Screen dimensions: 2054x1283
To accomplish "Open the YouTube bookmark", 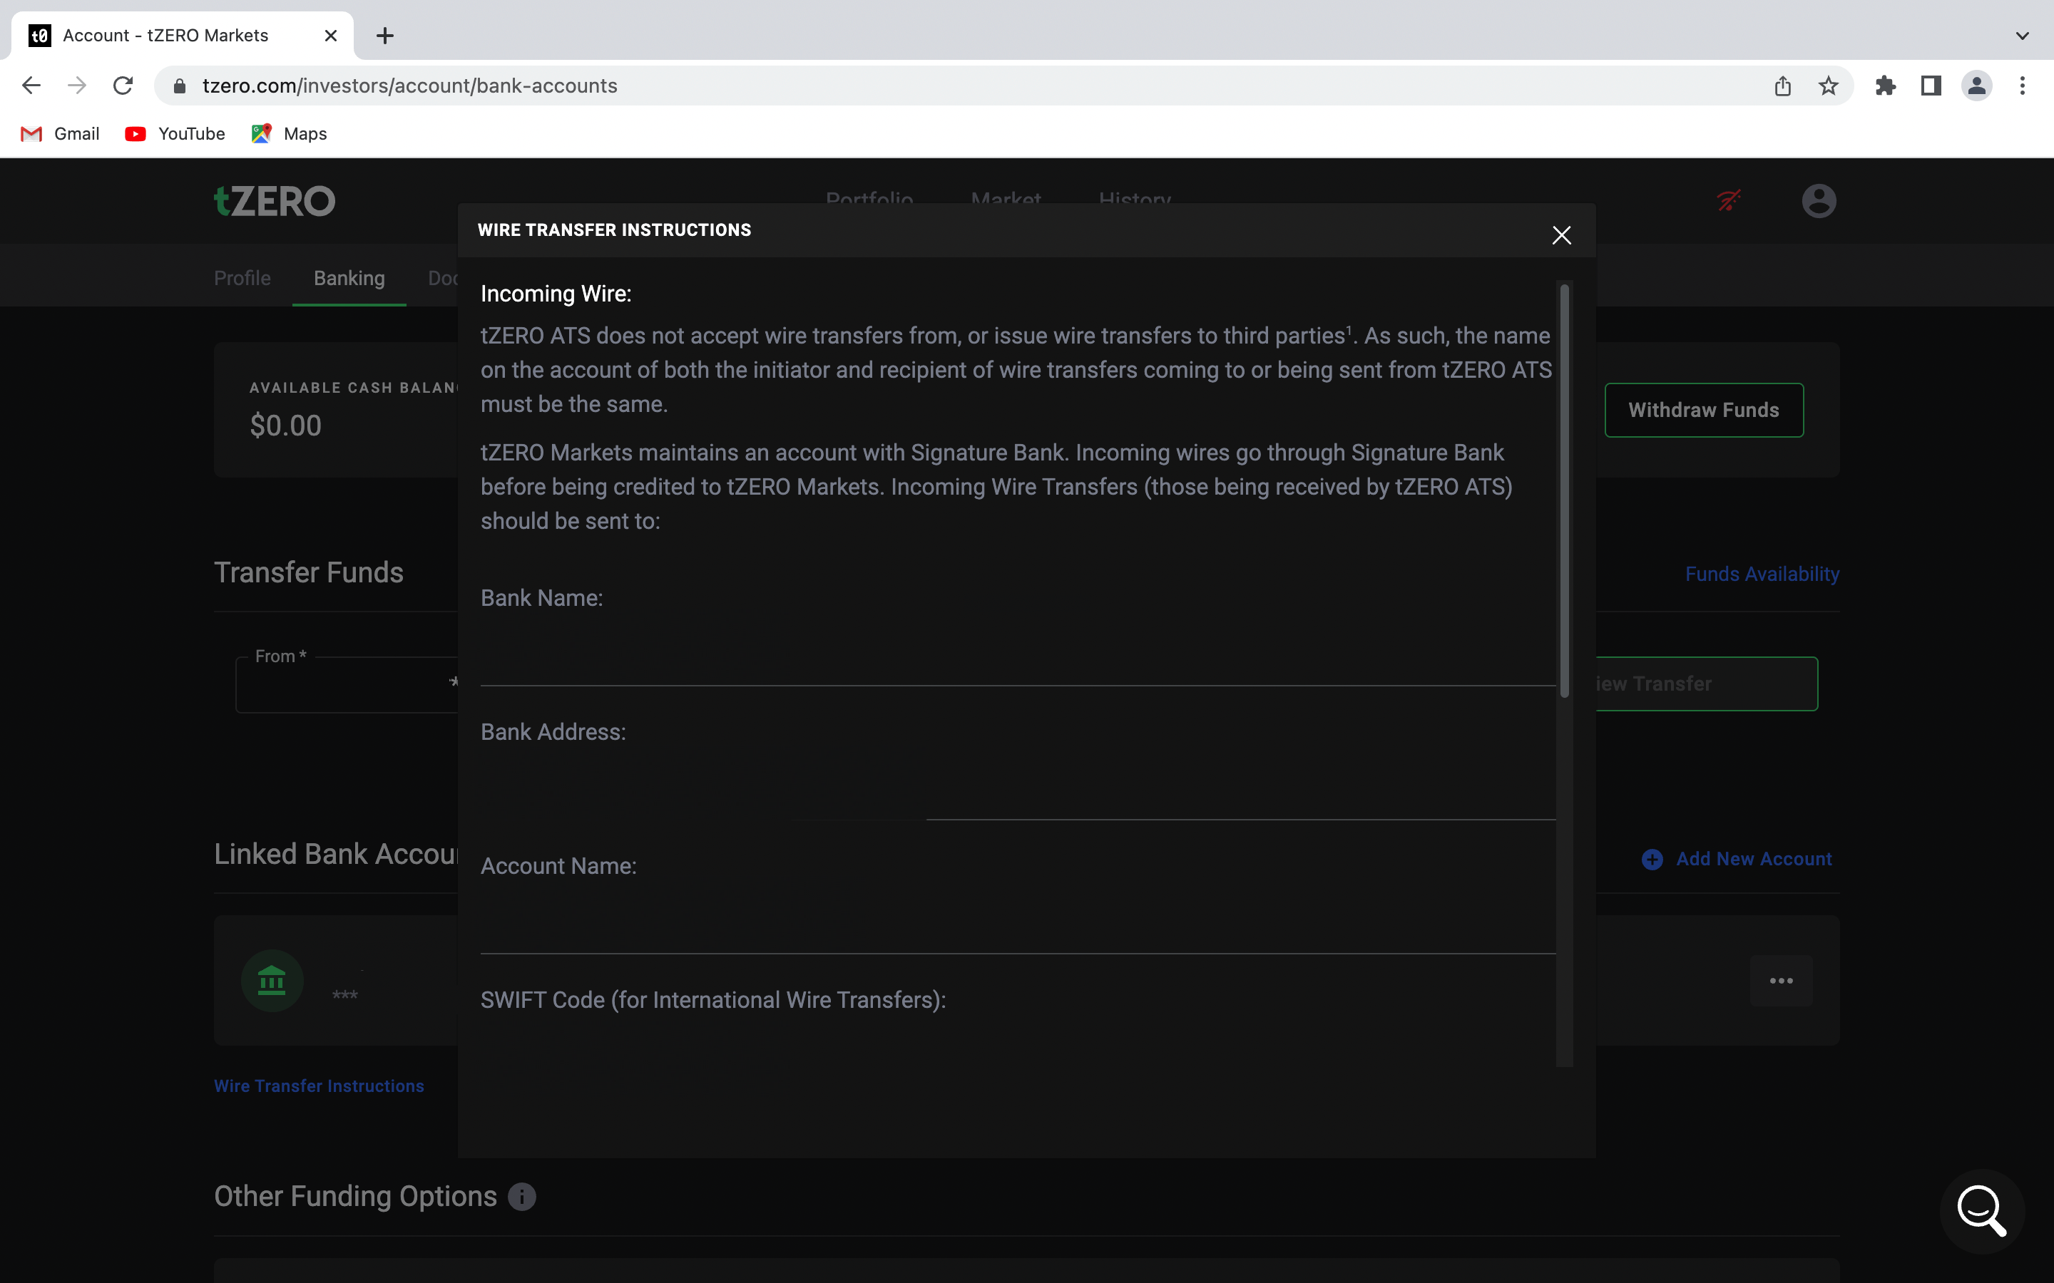I will point(175,134).
